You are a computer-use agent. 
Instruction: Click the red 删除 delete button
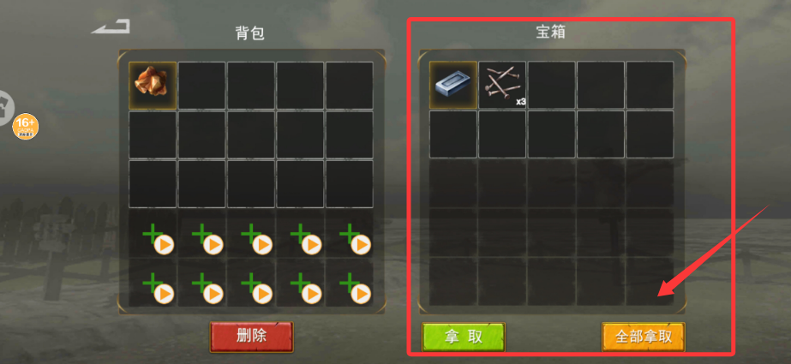[x=251, y=337]
